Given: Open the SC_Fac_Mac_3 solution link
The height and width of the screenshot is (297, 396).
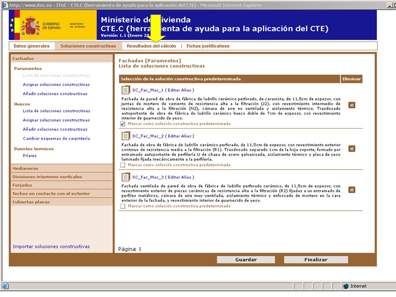Looking at the screenshot, I should 148,177.
